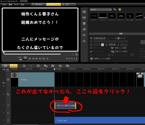Open the ツール menu

pos(16,4)
